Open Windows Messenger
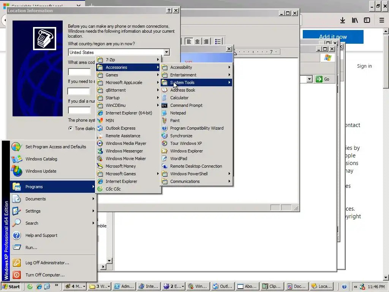389x292 pixels. pos(128,151)
